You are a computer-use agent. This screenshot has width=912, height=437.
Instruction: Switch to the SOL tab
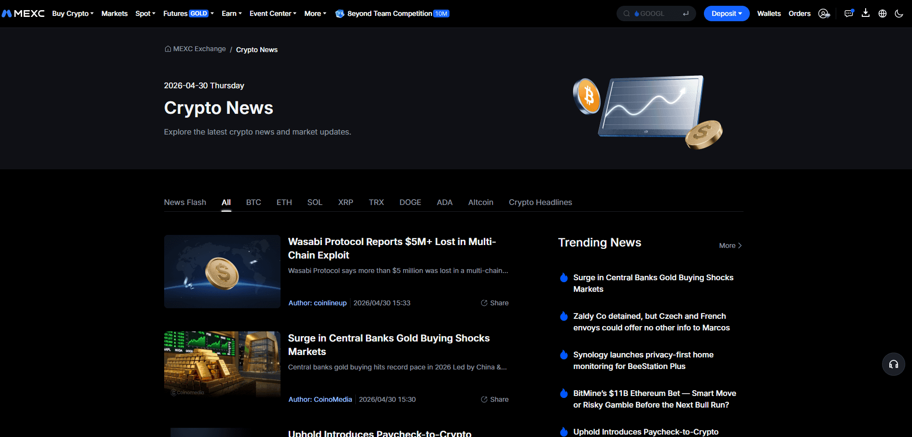point(315,202)
